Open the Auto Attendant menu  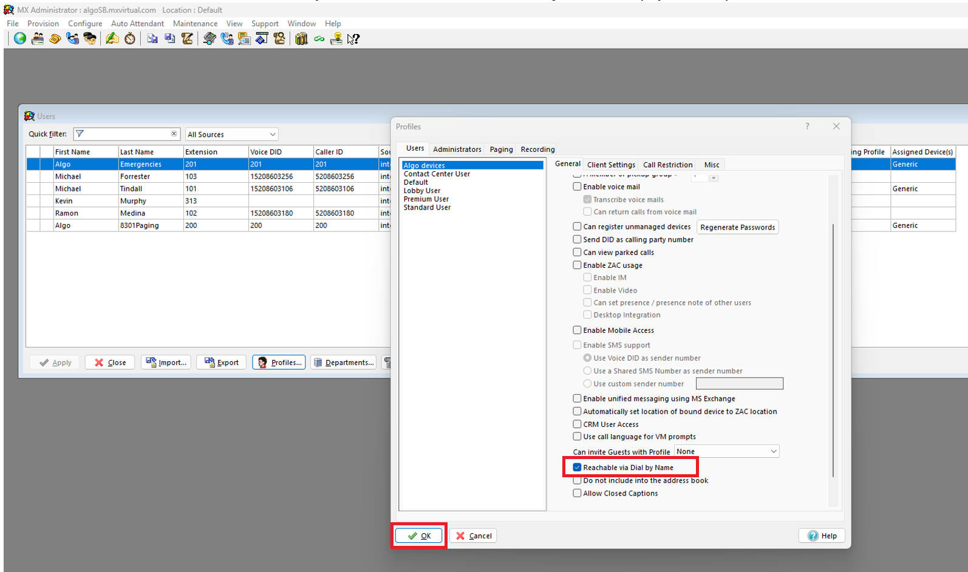coord(137,24)
